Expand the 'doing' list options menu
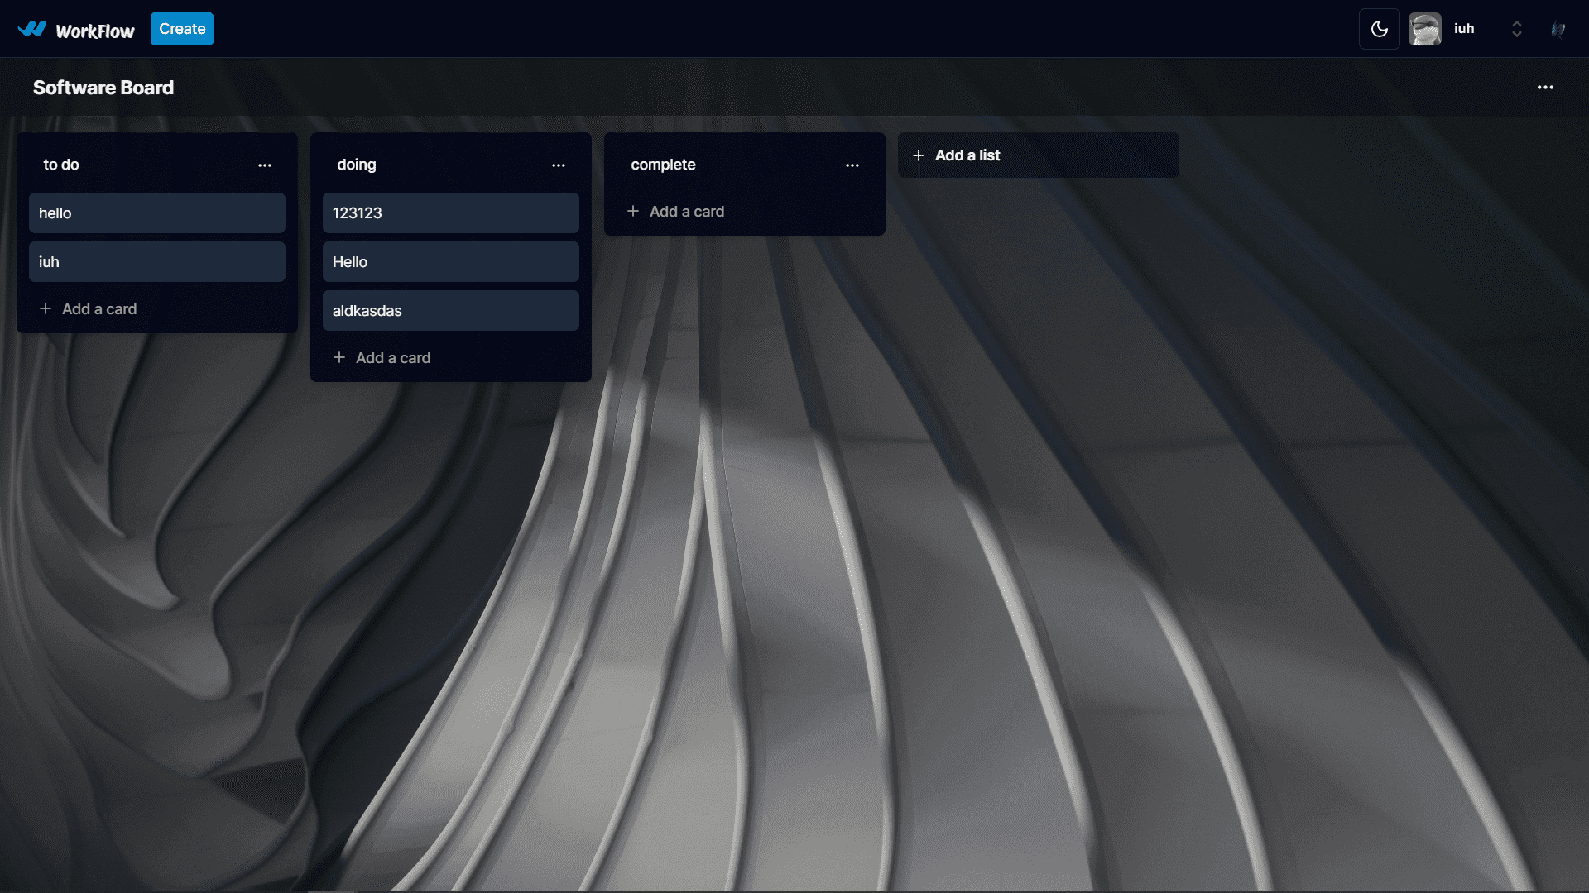1589x893 pixels. pos(559,164)
